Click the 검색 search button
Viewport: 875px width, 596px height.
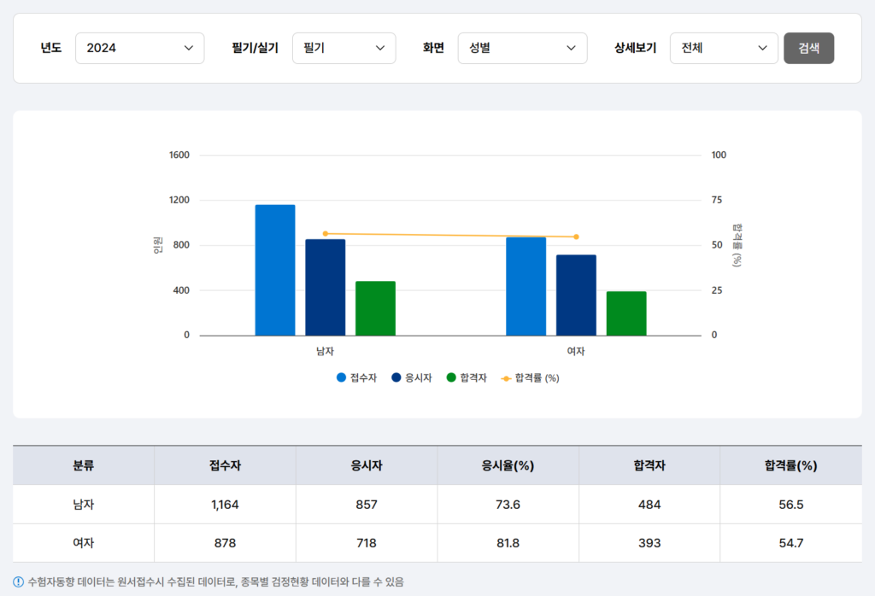point(808,48)
